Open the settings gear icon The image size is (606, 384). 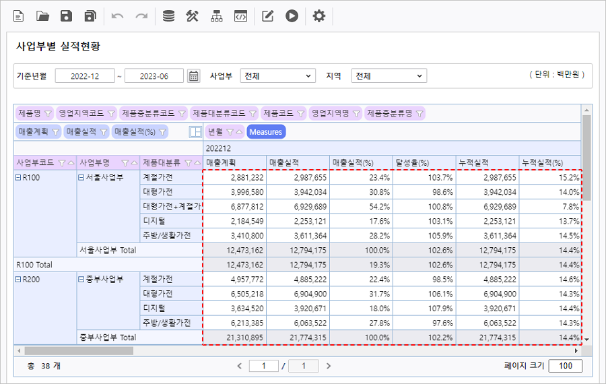click(319, 16)
